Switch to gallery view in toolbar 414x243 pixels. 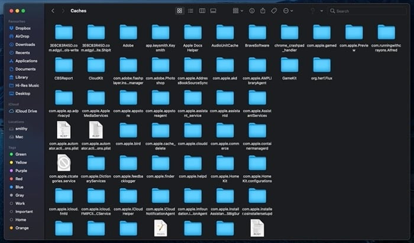pos(213,11)
